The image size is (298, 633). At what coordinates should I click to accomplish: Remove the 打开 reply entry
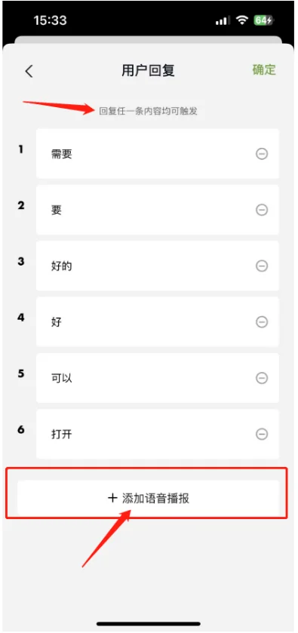click(x=262, y=434)
